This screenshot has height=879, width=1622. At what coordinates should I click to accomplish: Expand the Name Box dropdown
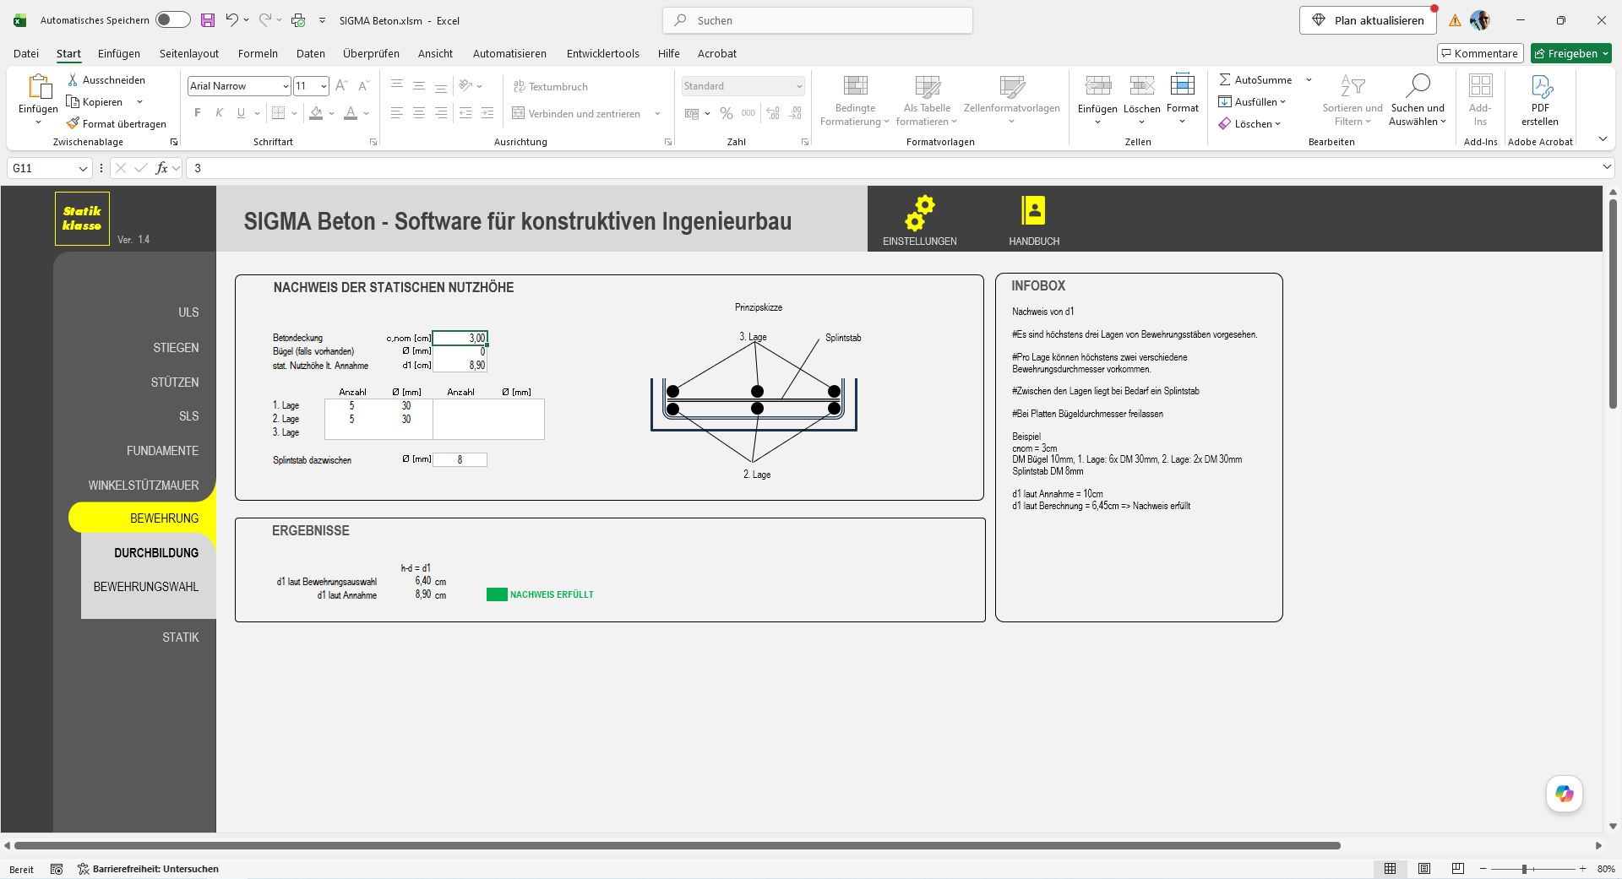point(83,168)
